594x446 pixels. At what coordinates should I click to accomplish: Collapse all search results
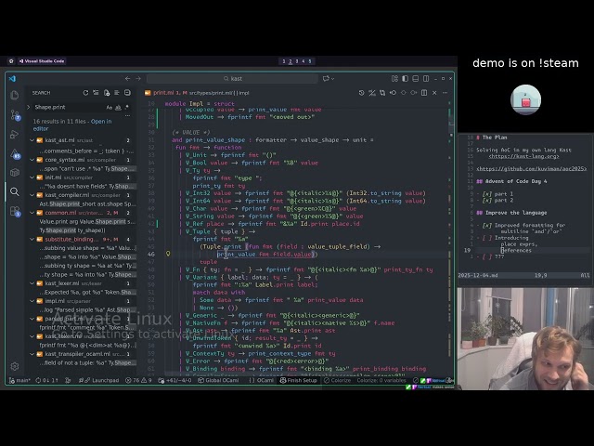(x=127, y=93)
